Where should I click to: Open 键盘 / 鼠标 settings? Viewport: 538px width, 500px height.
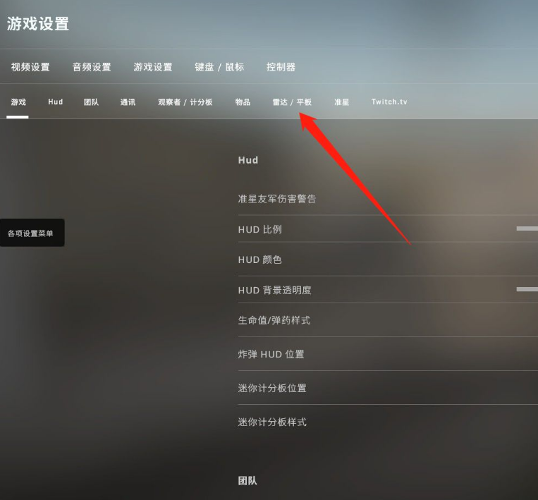(219, 67)
